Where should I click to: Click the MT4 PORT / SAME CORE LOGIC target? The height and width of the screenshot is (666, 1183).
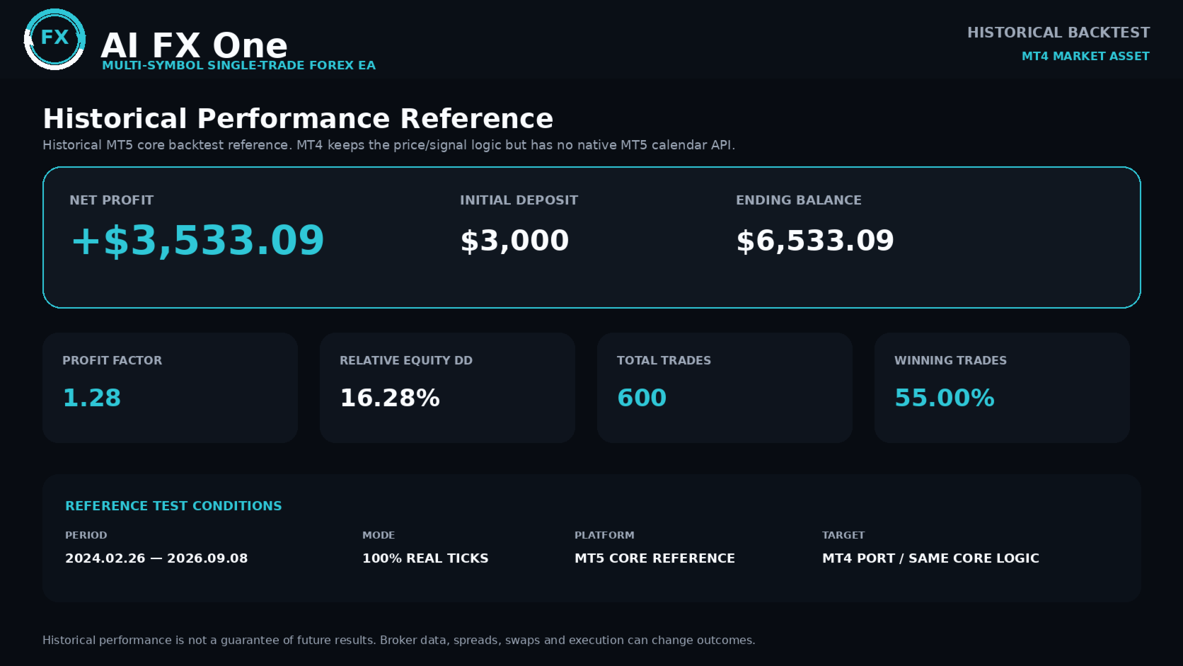click(x=930, y=558)
